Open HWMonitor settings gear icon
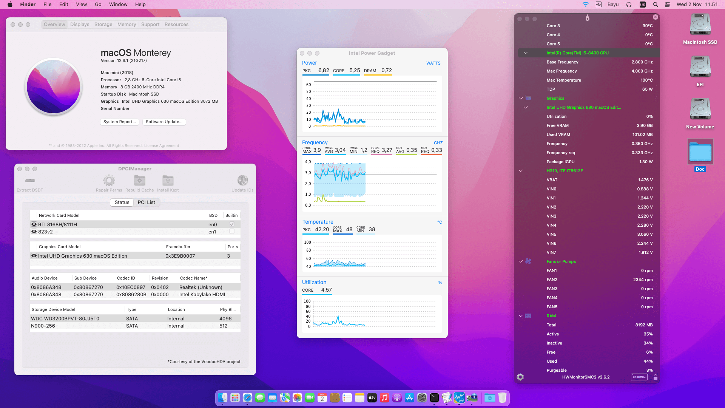Screen dimensions: 725x408 (520, 377)
